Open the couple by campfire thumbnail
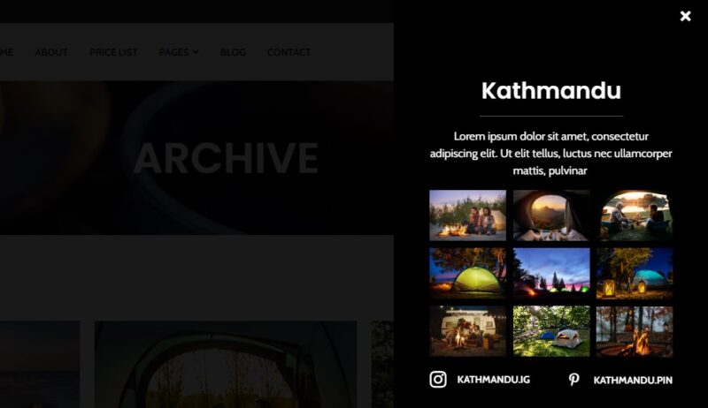Viewport: 708px width, 408px height. pyautogui.click(x=467, y=215)
